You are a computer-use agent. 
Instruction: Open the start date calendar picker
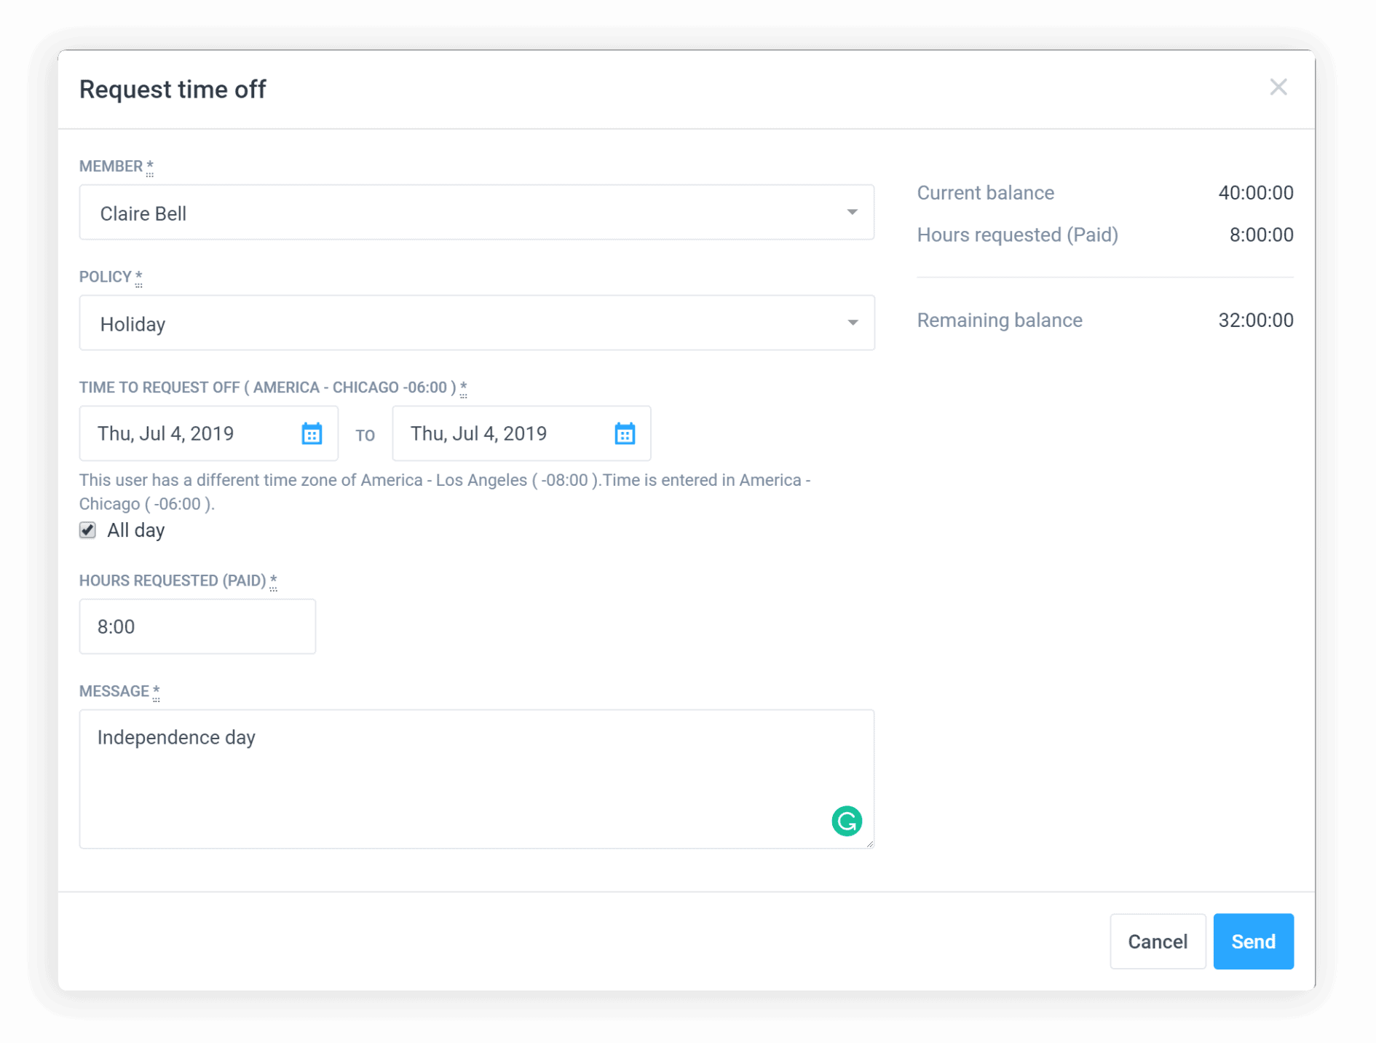coord(312,433)
